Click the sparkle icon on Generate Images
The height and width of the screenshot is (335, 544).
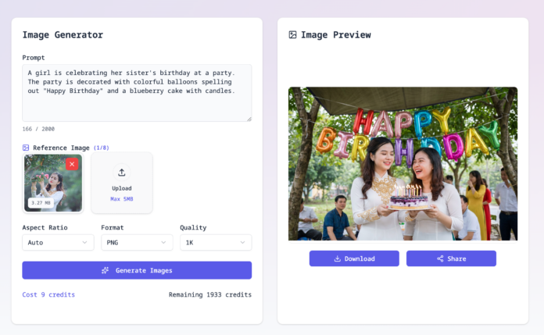click(105, 270)
